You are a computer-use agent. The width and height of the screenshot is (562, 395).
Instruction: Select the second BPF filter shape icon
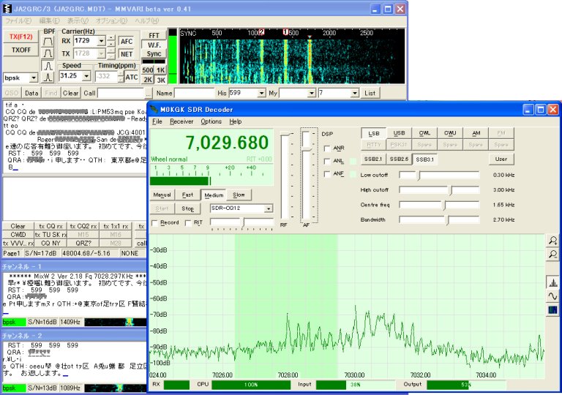(48, 54)
